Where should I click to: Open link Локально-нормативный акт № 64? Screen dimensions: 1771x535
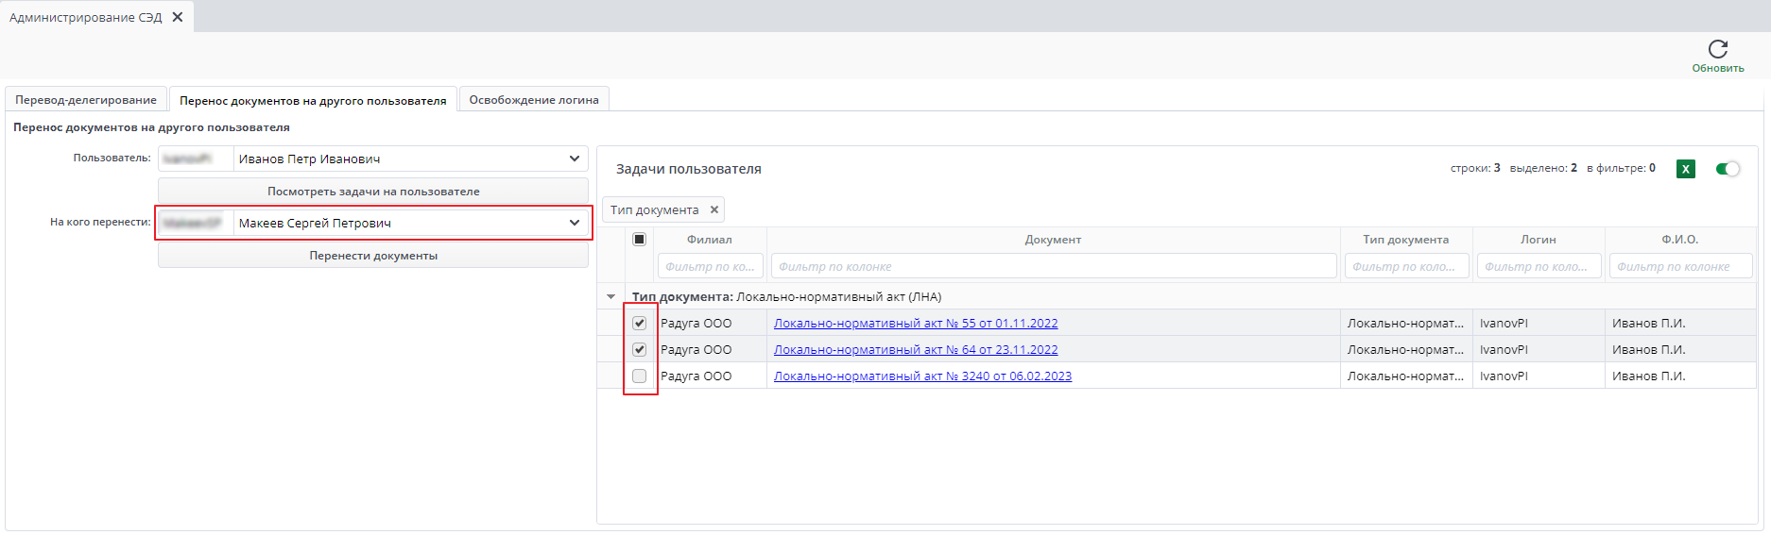pos(916,349)
